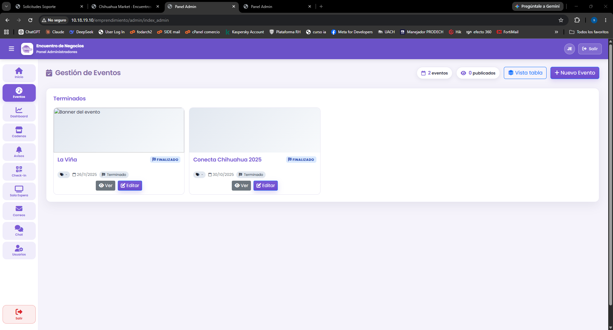This screenshot has height=330, width=613.
Task: Edit the Conecta Chihuahua 2025 event
Action: pos(265,185)
